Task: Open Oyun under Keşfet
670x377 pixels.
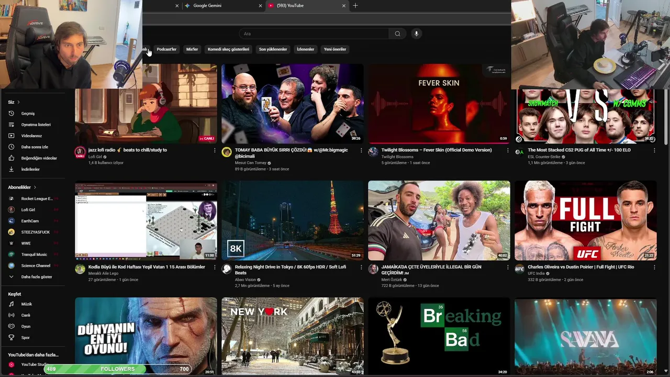Action: [26, 327]
